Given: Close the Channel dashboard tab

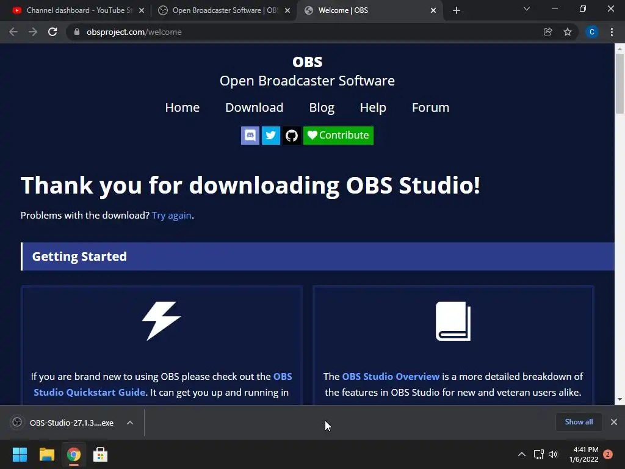Looking at the screenshot, I should click(x=142, y=10).
